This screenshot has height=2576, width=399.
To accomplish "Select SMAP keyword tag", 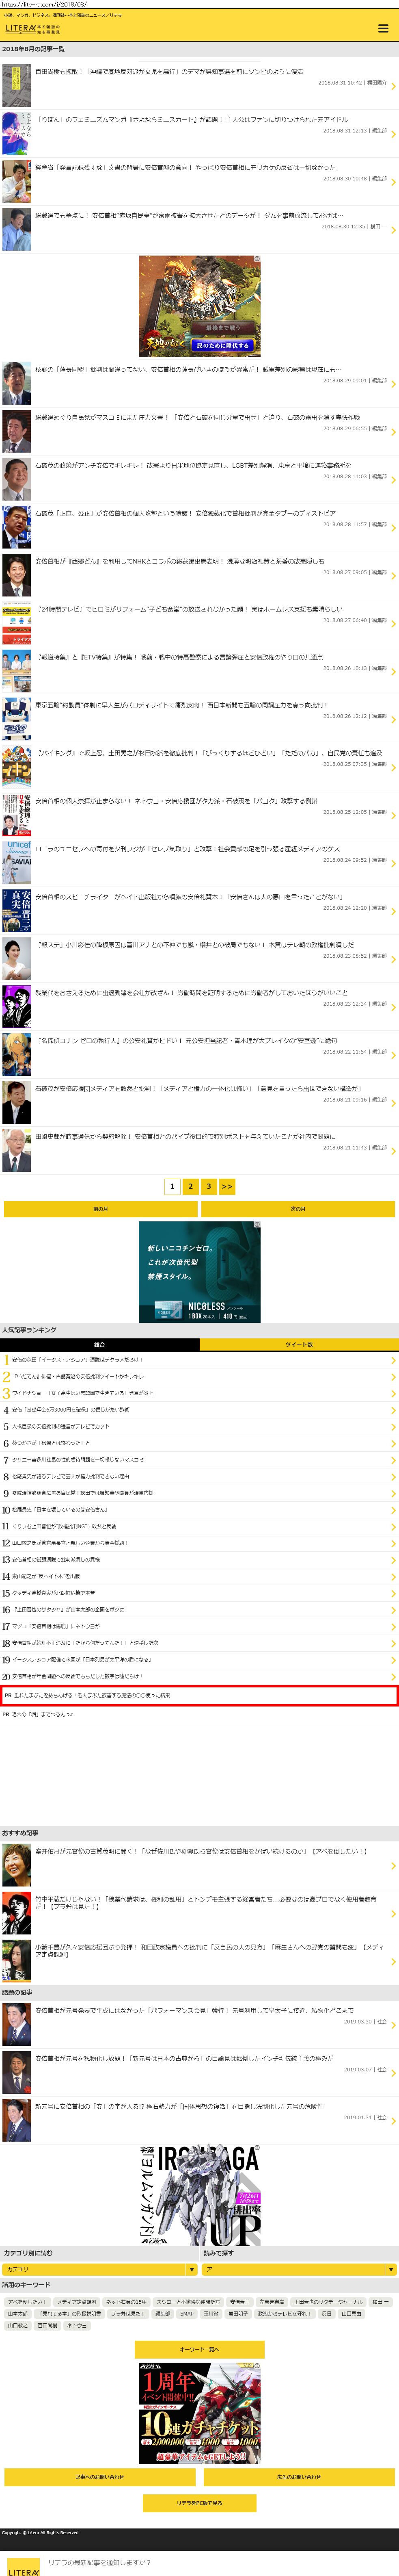I will pyautogui.click(x=187, y=2313).
